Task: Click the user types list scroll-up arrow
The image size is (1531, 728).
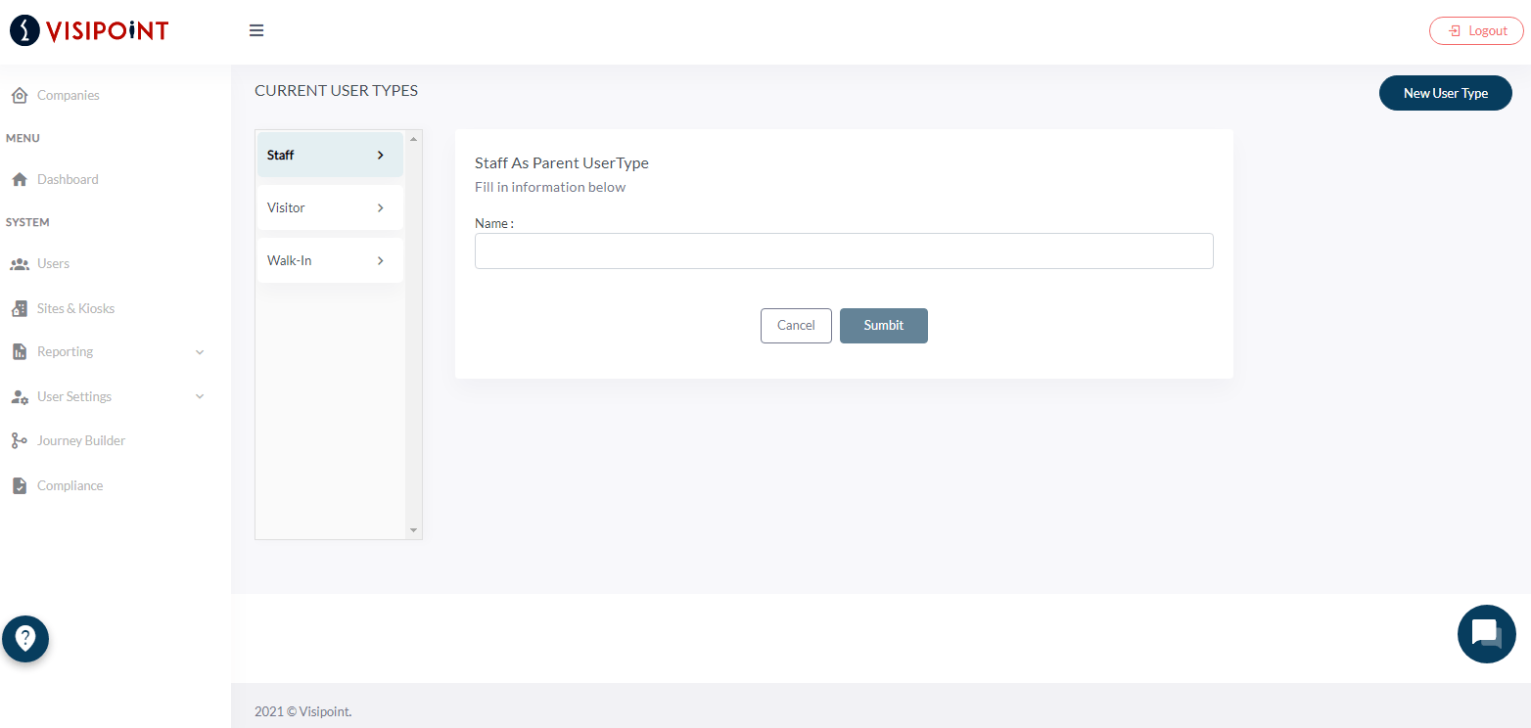Action: coord(413,139)
